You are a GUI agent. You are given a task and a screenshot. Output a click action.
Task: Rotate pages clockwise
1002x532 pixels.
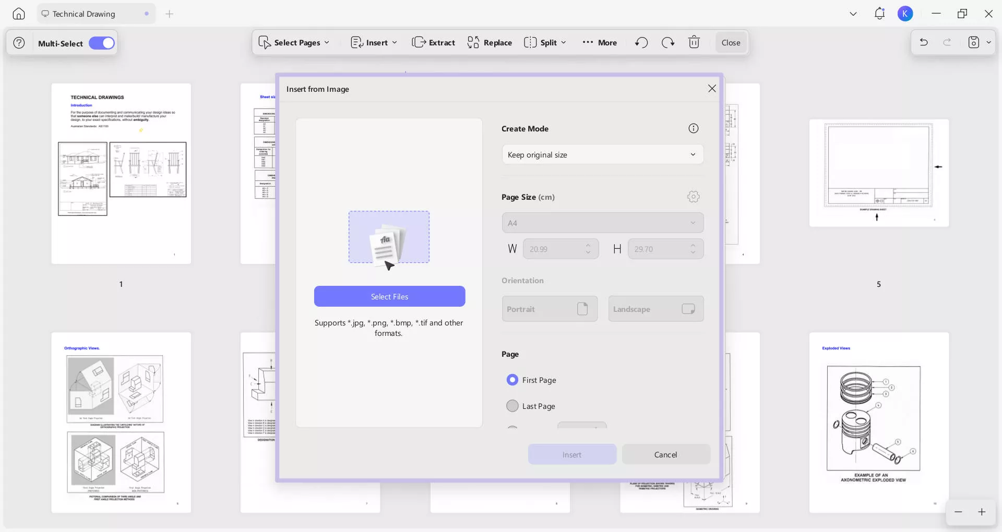pos(668,43)
